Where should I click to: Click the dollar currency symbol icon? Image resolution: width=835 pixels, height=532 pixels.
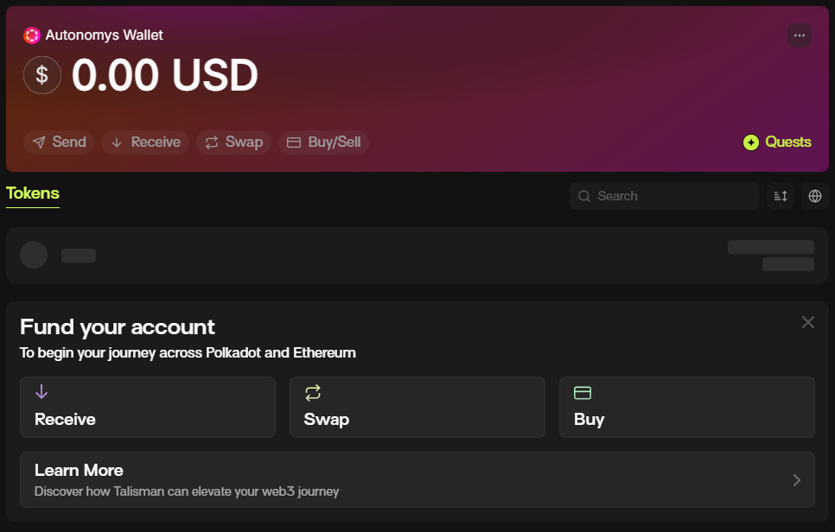pyautogui.click(x=42, y=75)
